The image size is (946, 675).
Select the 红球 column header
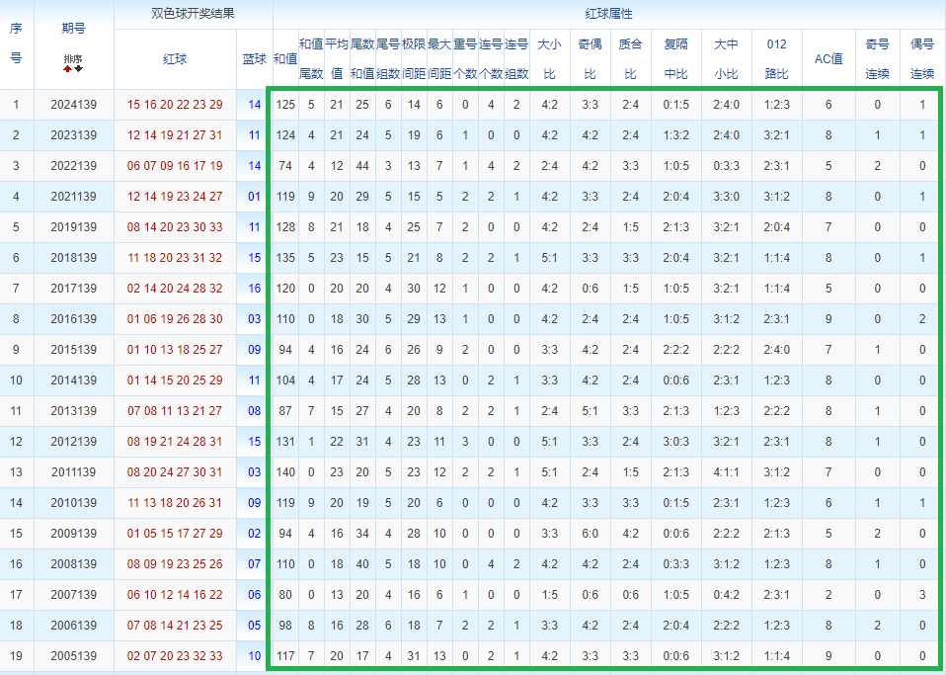[175, 59]
